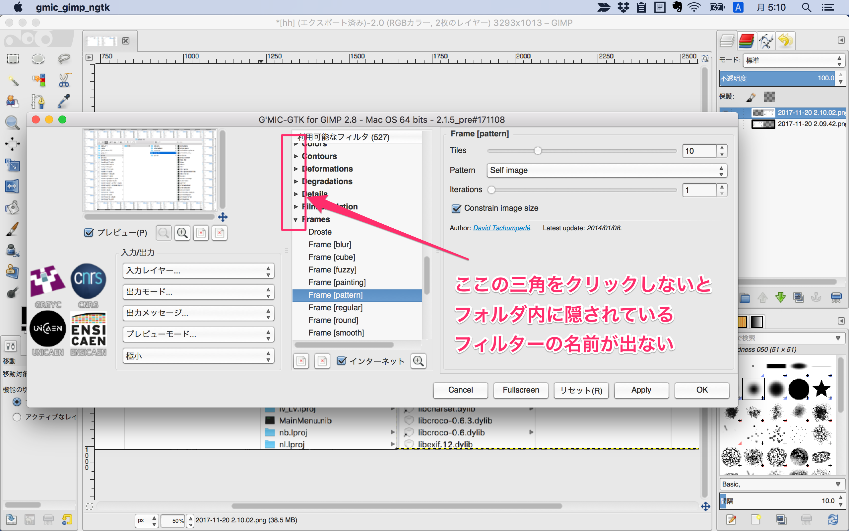The height and width of the screenshot is (531, 849).
Task: Collapse the Frames filter category
Action: pos(296,219)
